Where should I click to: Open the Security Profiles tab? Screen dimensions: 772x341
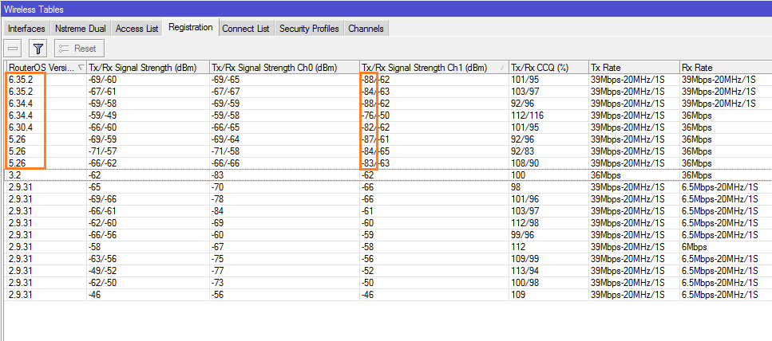(x=309, y=29)
